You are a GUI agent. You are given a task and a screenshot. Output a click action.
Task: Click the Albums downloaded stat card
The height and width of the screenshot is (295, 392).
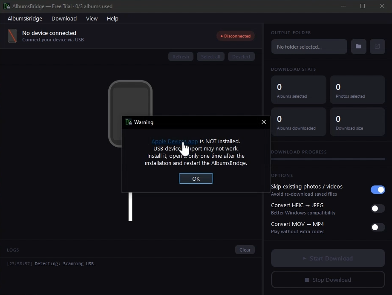pos(299,122)
